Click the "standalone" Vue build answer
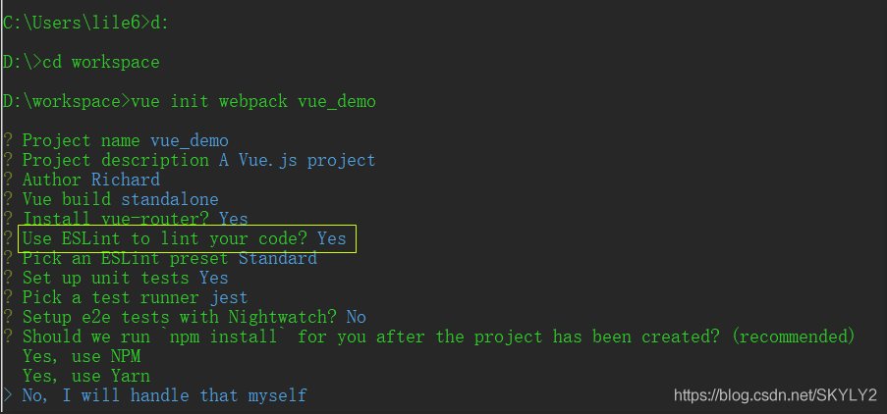Screen dimensions: 887x414 pyautogui.click(x=170, y=199)
